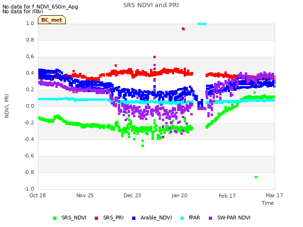The width and height of the screenshot is (303, 227).
Task: Click the Nov 25 x-axis tick label
Action: (x=85, y=195)
